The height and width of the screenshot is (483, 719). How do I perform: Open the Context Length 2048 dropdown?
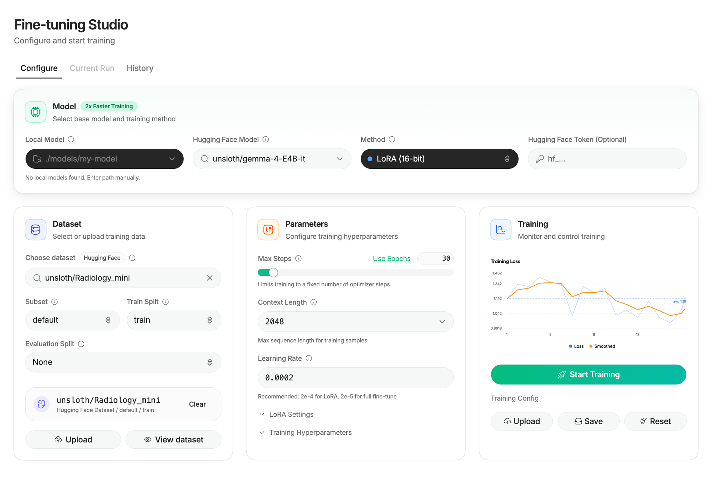click(356, 322)
